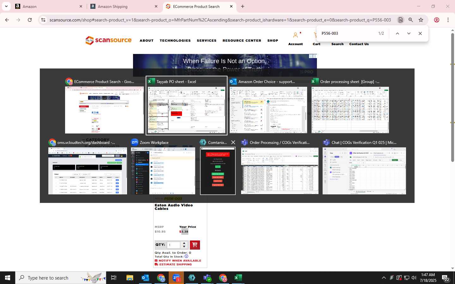
Task: Click the find-in-page text field
Action: pyautogui.click(x=348, y=33)
